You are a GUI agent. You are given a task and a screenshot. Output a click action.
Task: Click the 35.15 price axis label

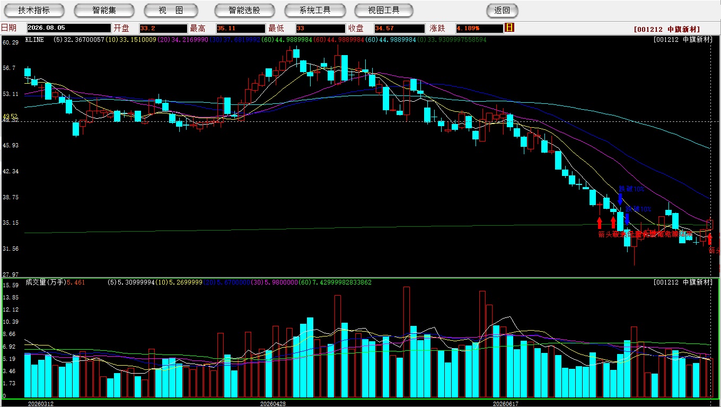pos(11,223)
